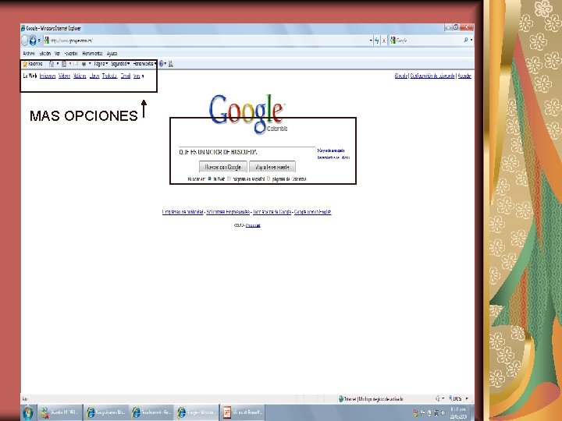This screenshot has width=562, height=421.
Task: Click the Acceder sign-in link
Action: (x=464, y=76)
